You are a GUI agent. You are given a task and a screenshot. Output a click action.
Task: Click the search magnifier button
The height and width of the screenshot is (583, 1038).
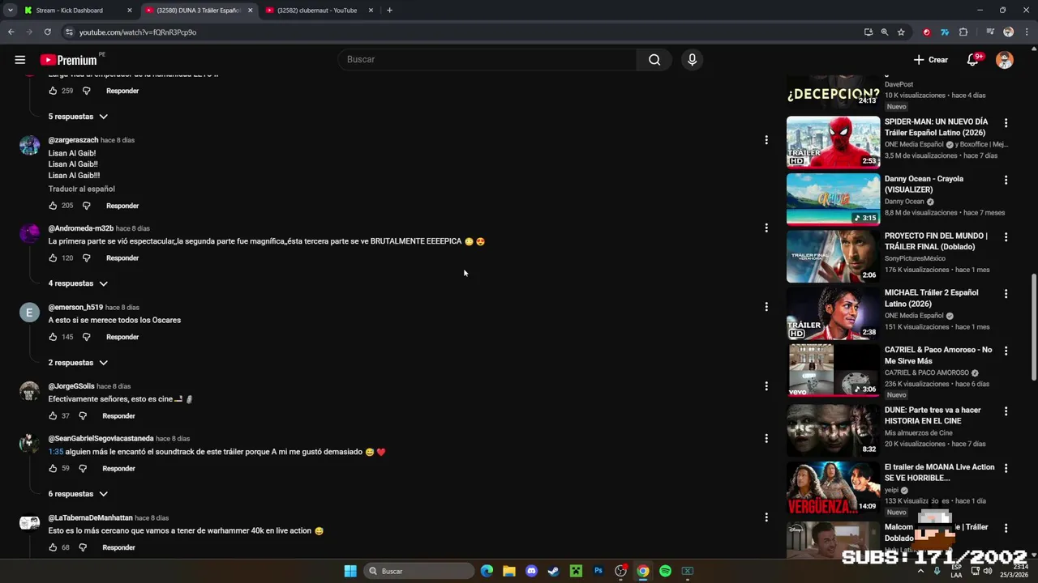[654, 59]
